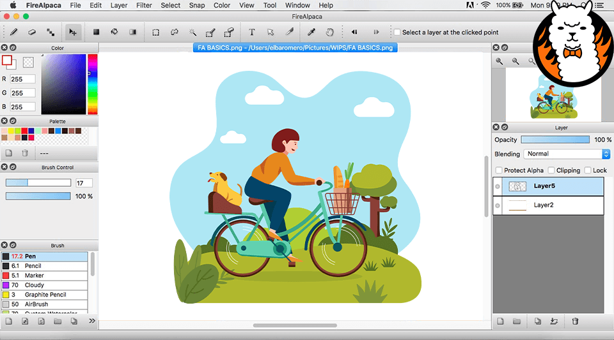This screenshot has width=614, height=340.
Task: Open the Snap menu
Action: [196, 5]
